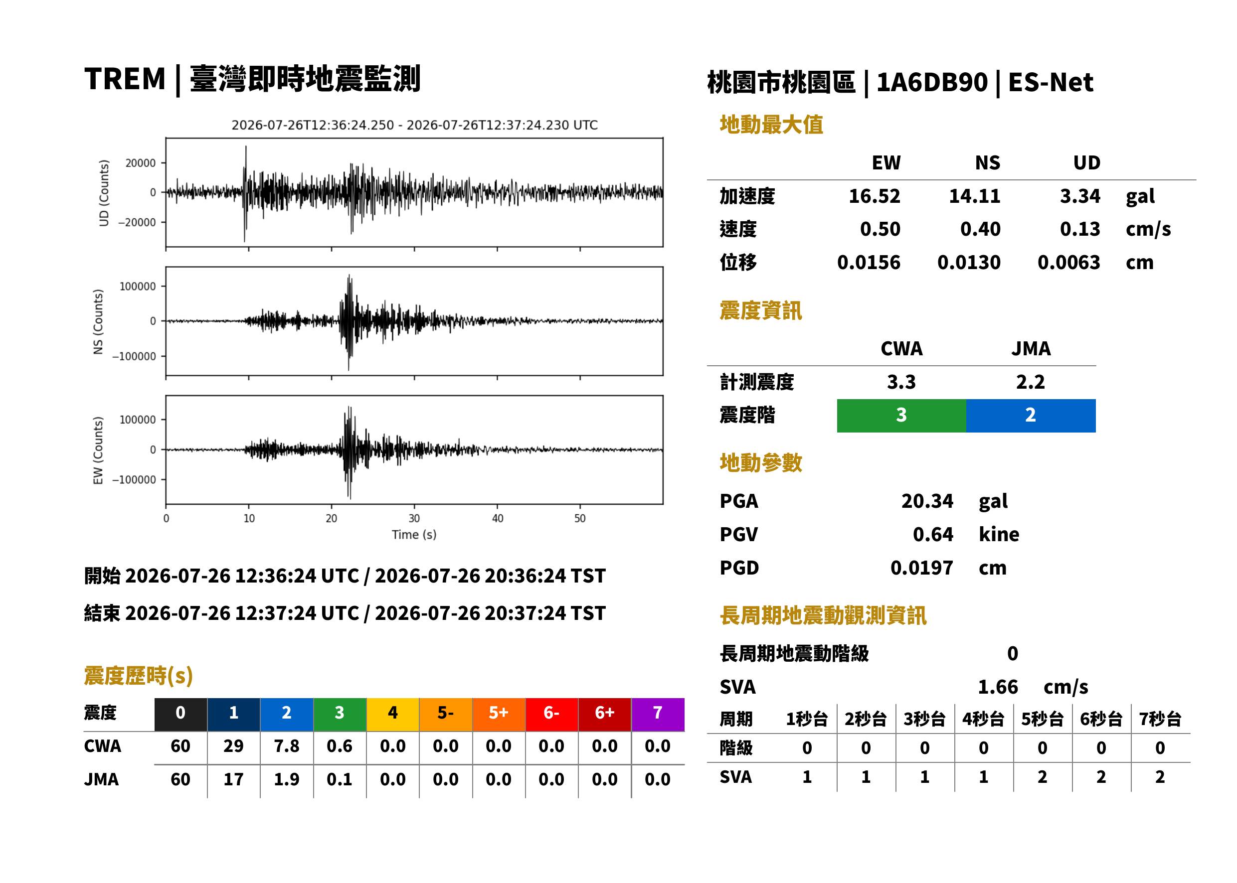
Task: Select the 震度歷時(s) section heading
Action: pos(139,676)
